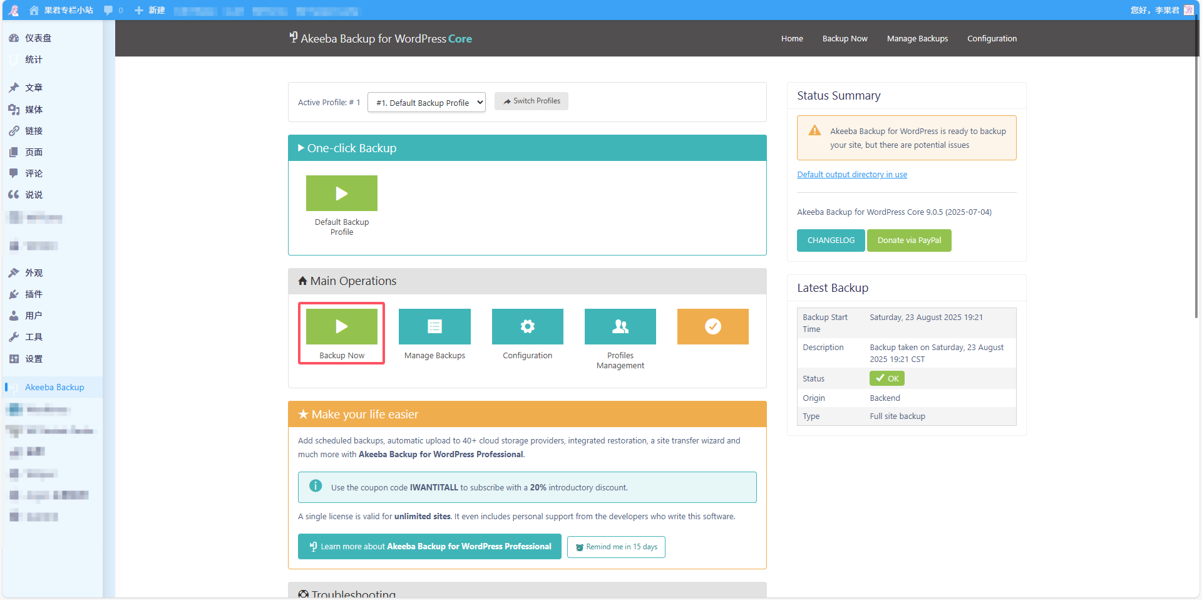Click Remind me in 15 days

tap(616, 547)
